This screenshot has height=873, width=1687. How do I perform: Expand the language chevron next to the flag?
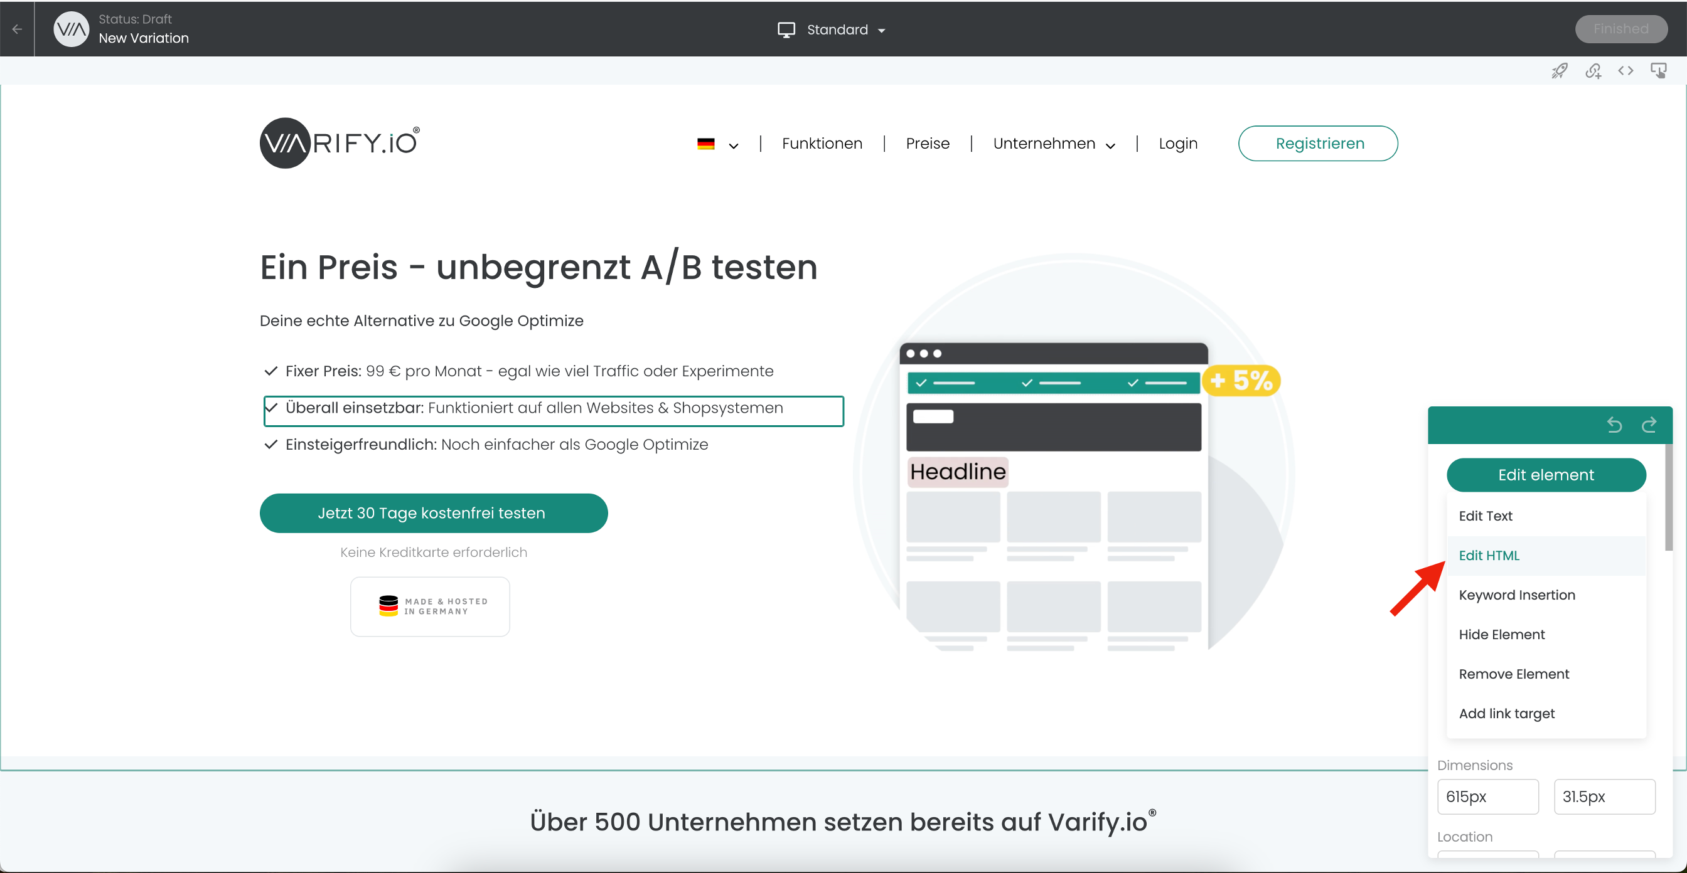pyautogui.click(x=734, y=146)
